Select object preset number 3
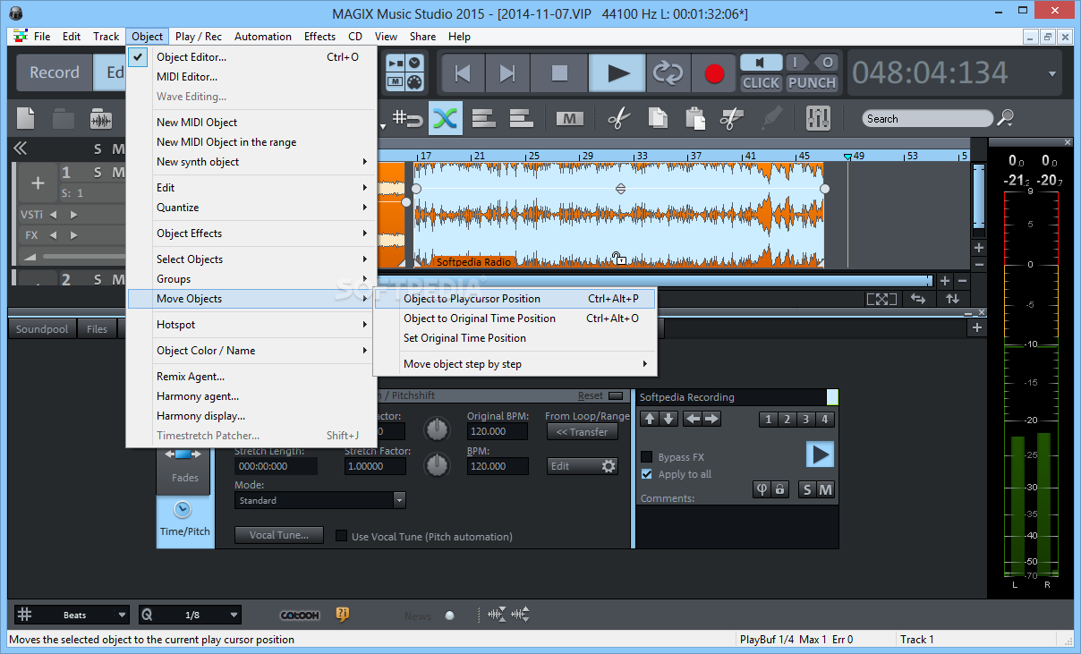This screenshot has width=1081, height=654. coord(805,420)
